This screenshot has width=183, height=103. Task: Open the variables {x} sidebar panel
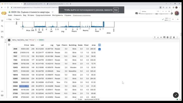pyautogui.click(x=2, y=31)
